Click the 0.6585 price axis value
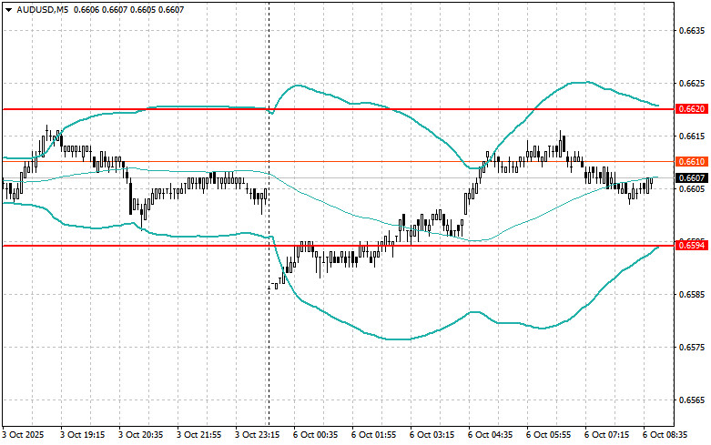Image resolution: width=711 pixels, height=445 pixels. (x=692, y=294)
